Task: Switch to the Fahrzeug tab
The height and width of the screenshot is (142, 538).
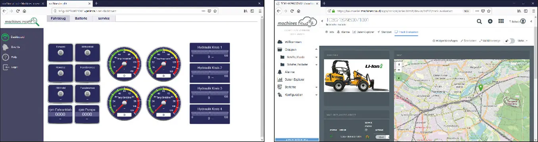Action: [58, 19]
